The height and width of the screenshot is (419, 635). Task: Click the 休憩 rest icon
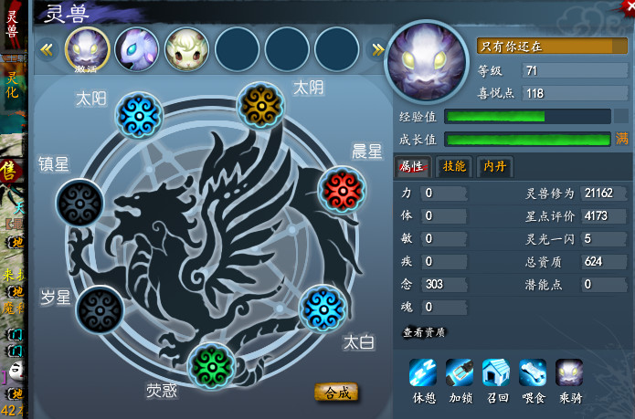pos(423,372)
